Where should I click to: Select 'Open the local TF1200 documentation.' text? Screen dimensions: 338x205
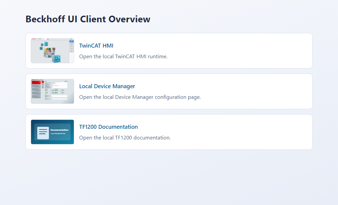pos(125,138)
